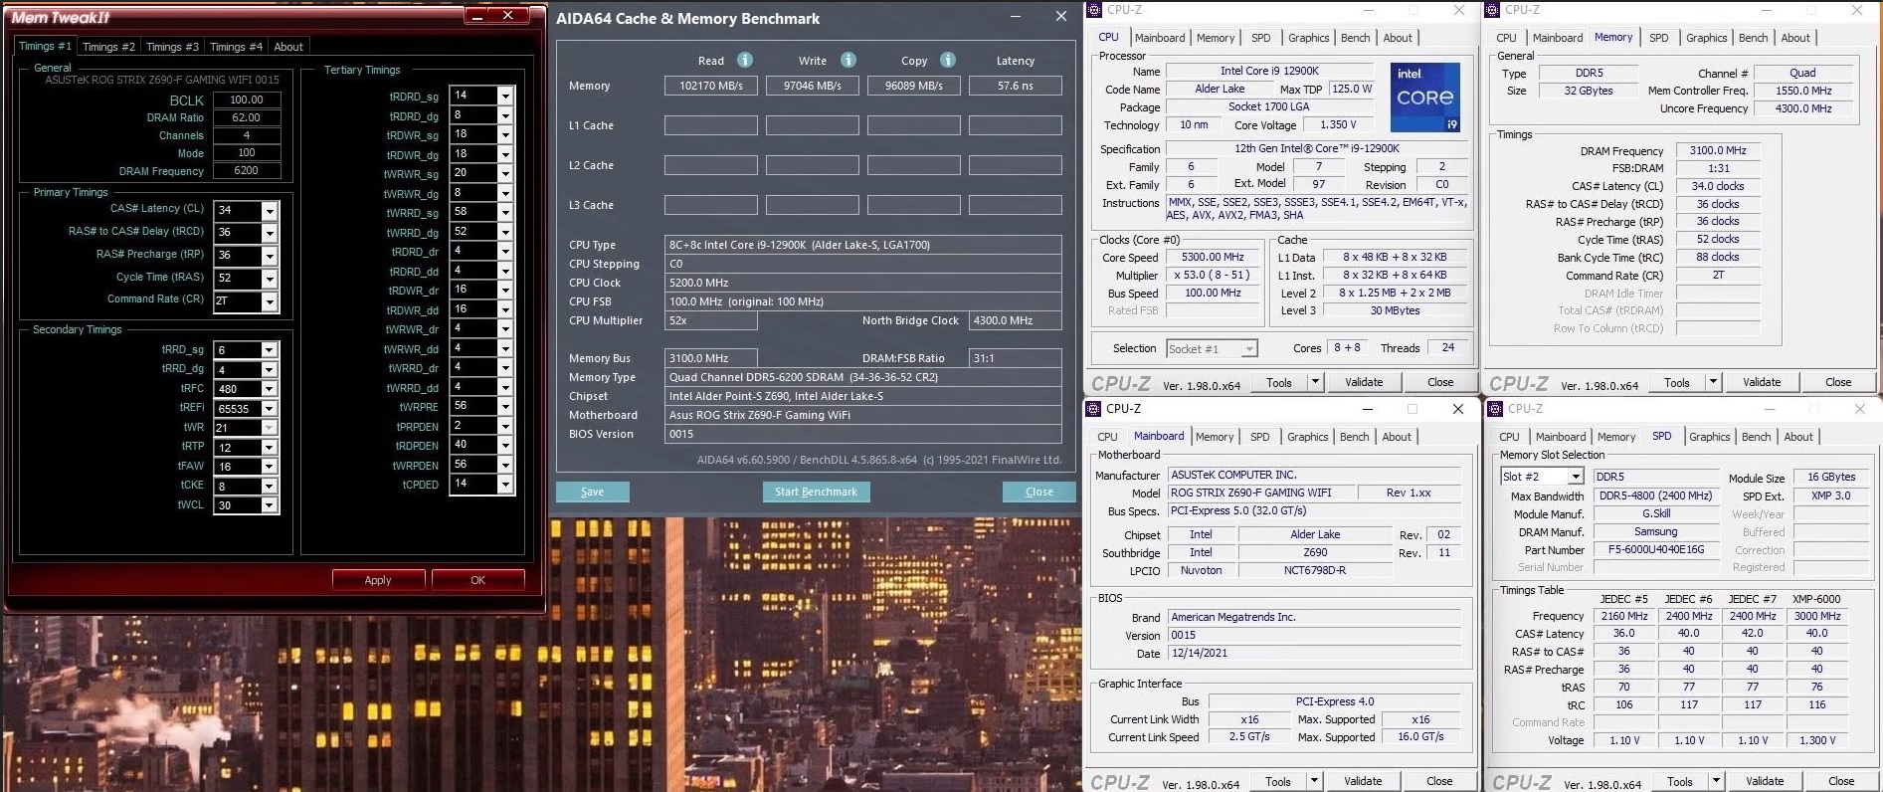Switch to Timings #2 tab in Mem TweakIt
The width and height of the screenshot is (1883, 792).
coord(108,47)
